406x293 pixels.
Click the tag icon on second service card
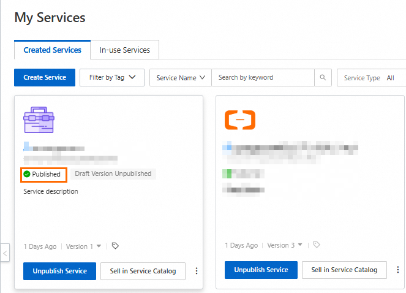(317, 245)
